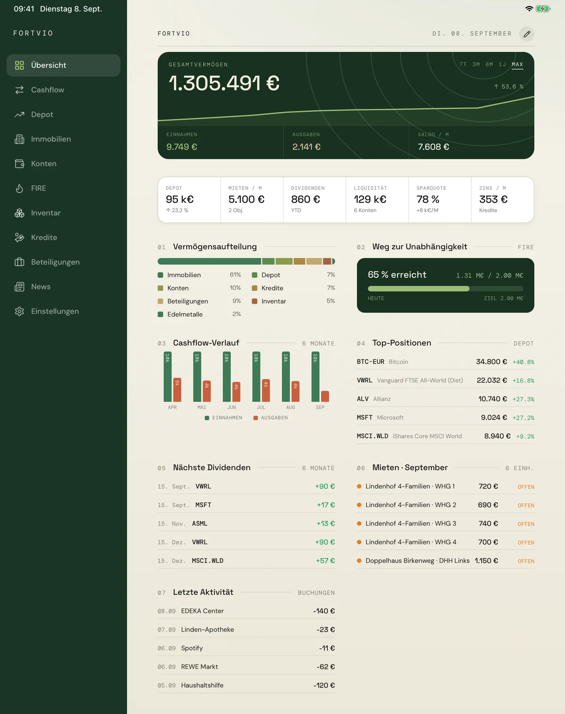565x714 pixels.
Task: Click the Cashflow arrows icon
Action: point(19,90)
